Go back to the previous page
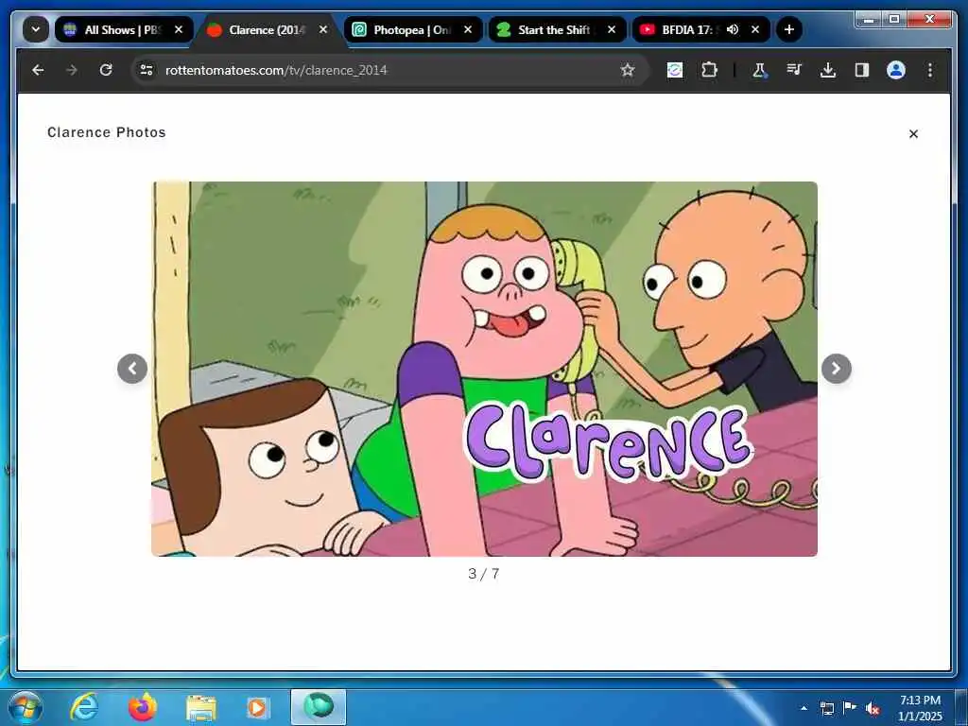968x726 pixels. click(38, 70)
